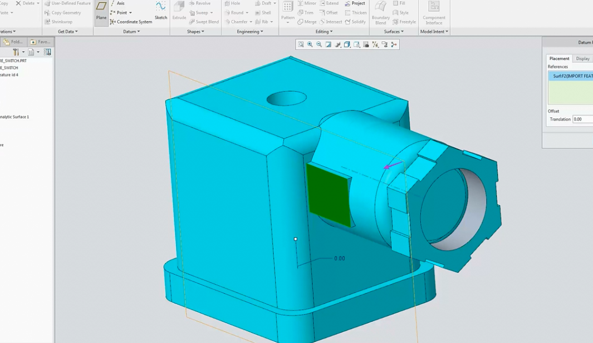The height and width of the screenshot is (343, 593).
Task: Open the Boundary Blend tool
Action: pos(381,12)
